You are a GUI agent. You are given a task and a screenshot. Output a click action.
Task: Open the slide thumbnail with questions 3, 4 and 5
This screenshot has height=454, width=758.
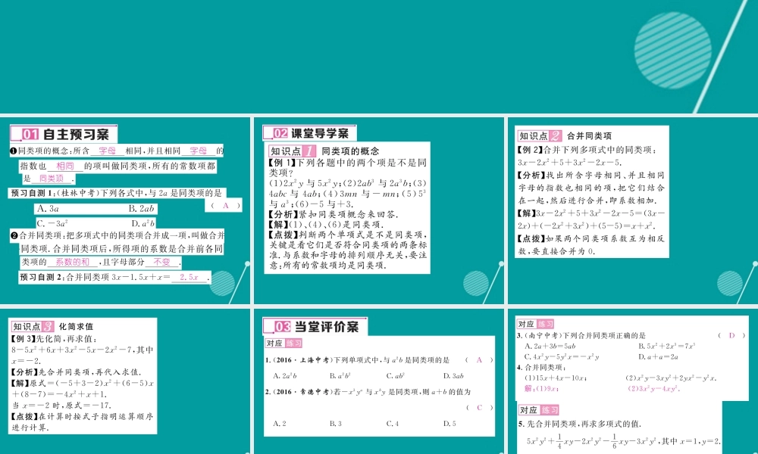click(632, 381)
